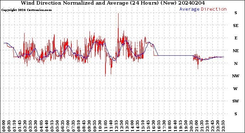Click the 18:40 time axis label
This screenshot has height=133, width=245.
coord(174,126)
